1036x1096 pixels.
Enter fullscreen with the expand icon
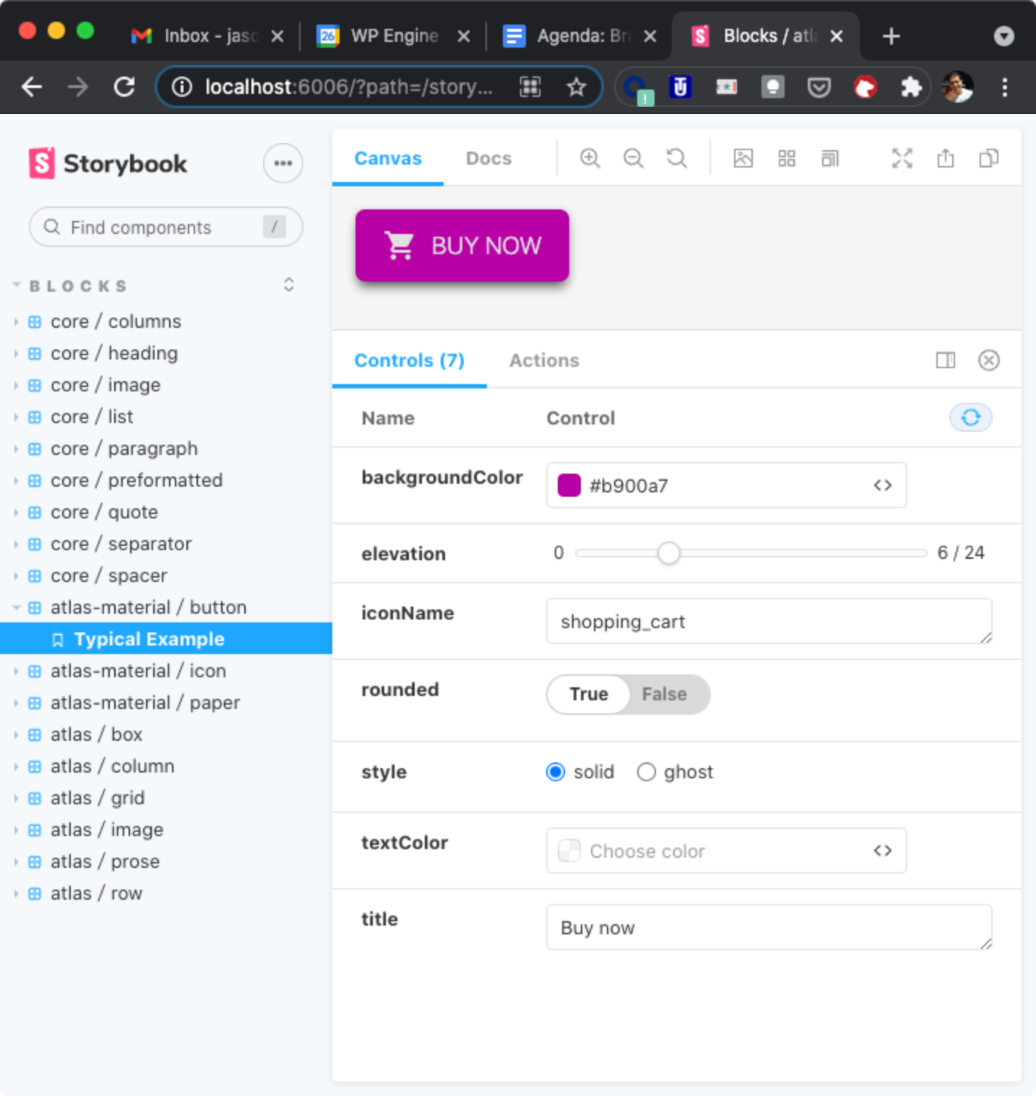point(902,158)
